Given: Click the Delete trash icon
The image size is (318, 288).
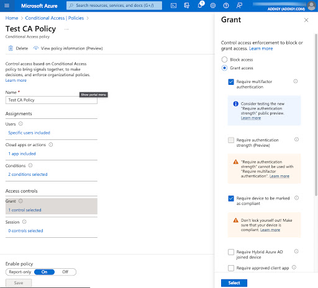Looking at the screenshot, I should [11, 48].
